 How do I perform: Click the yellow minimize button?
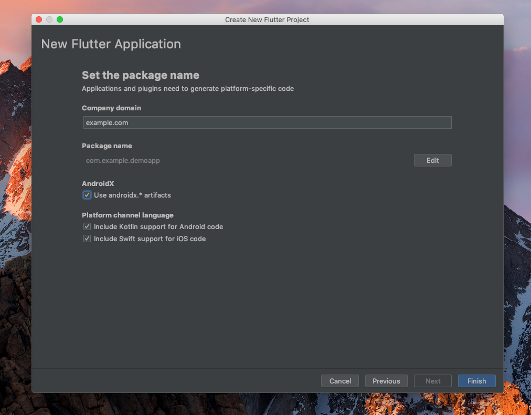[49, 19]
